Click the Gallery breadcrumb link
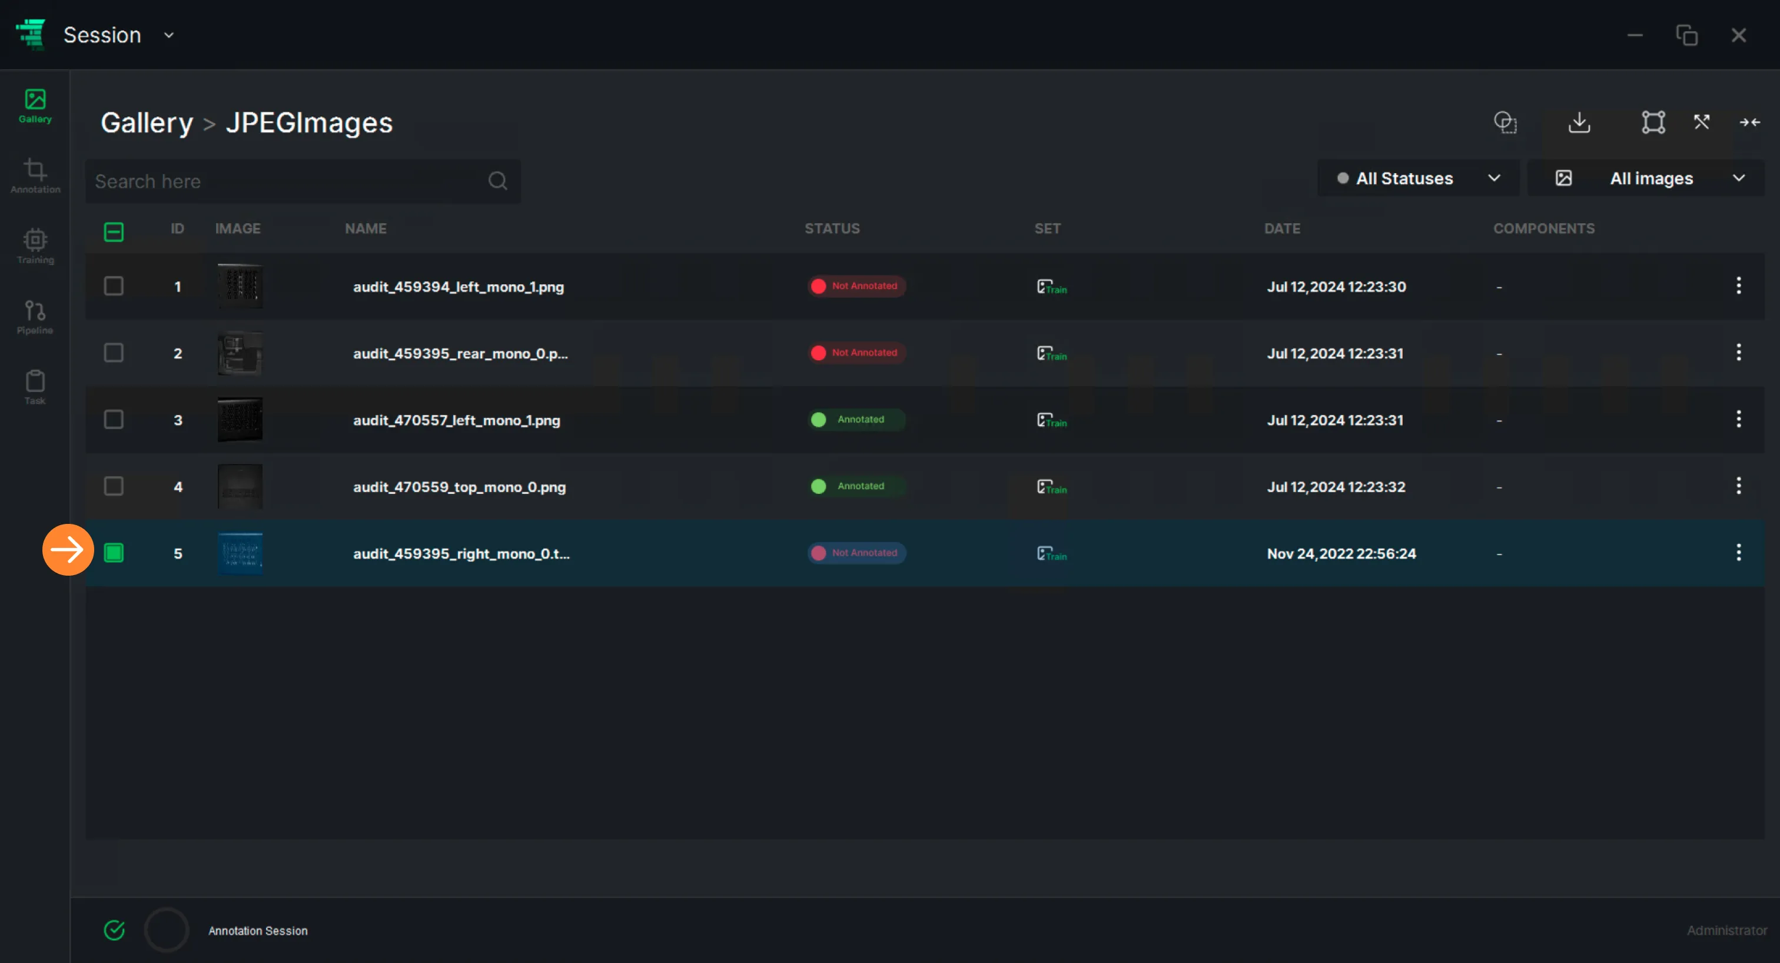Screen dimensions: 1780x963 [x=147, y=123]
